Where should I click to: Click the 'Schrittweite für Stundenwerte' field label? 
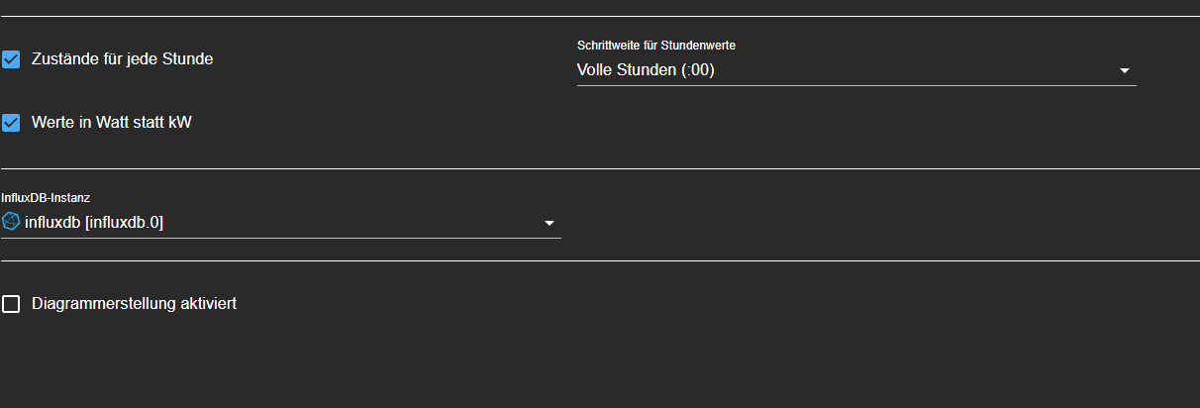point(655,46)
